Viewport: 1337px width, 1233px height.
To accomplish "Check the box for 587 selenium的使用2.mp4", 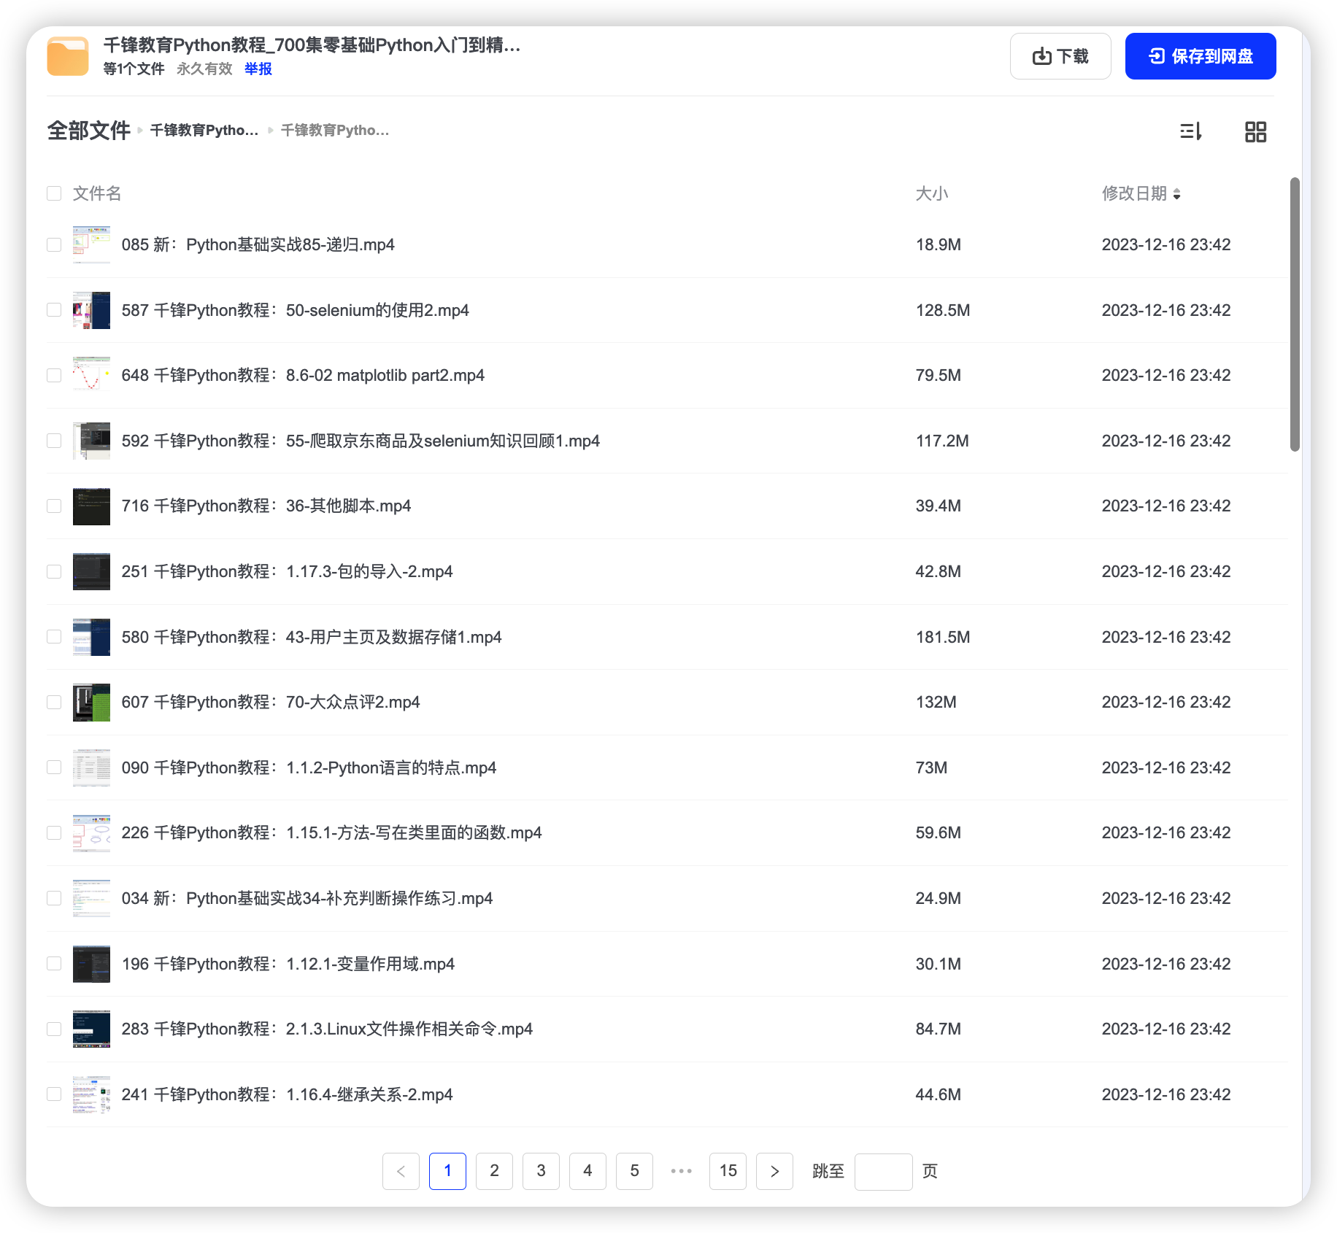I will [54, 310].
